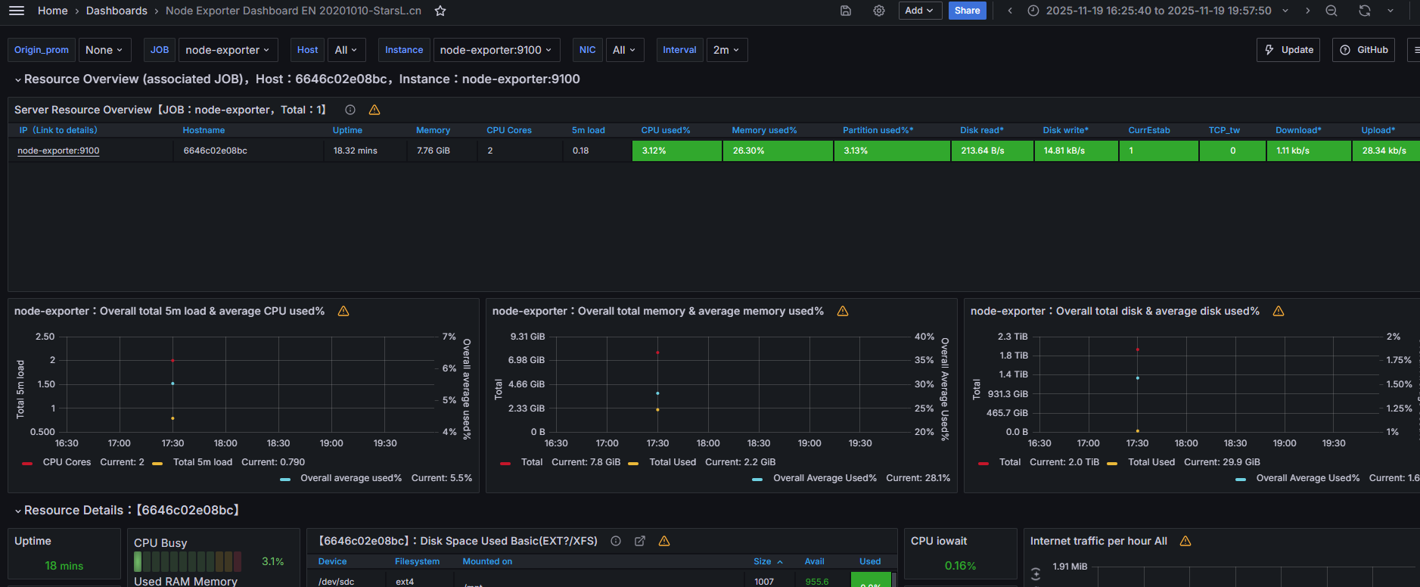The width and height of the screenshot is (1420, 587).
Task: Zoom out the time range
Action: [x=1331, y=11]
